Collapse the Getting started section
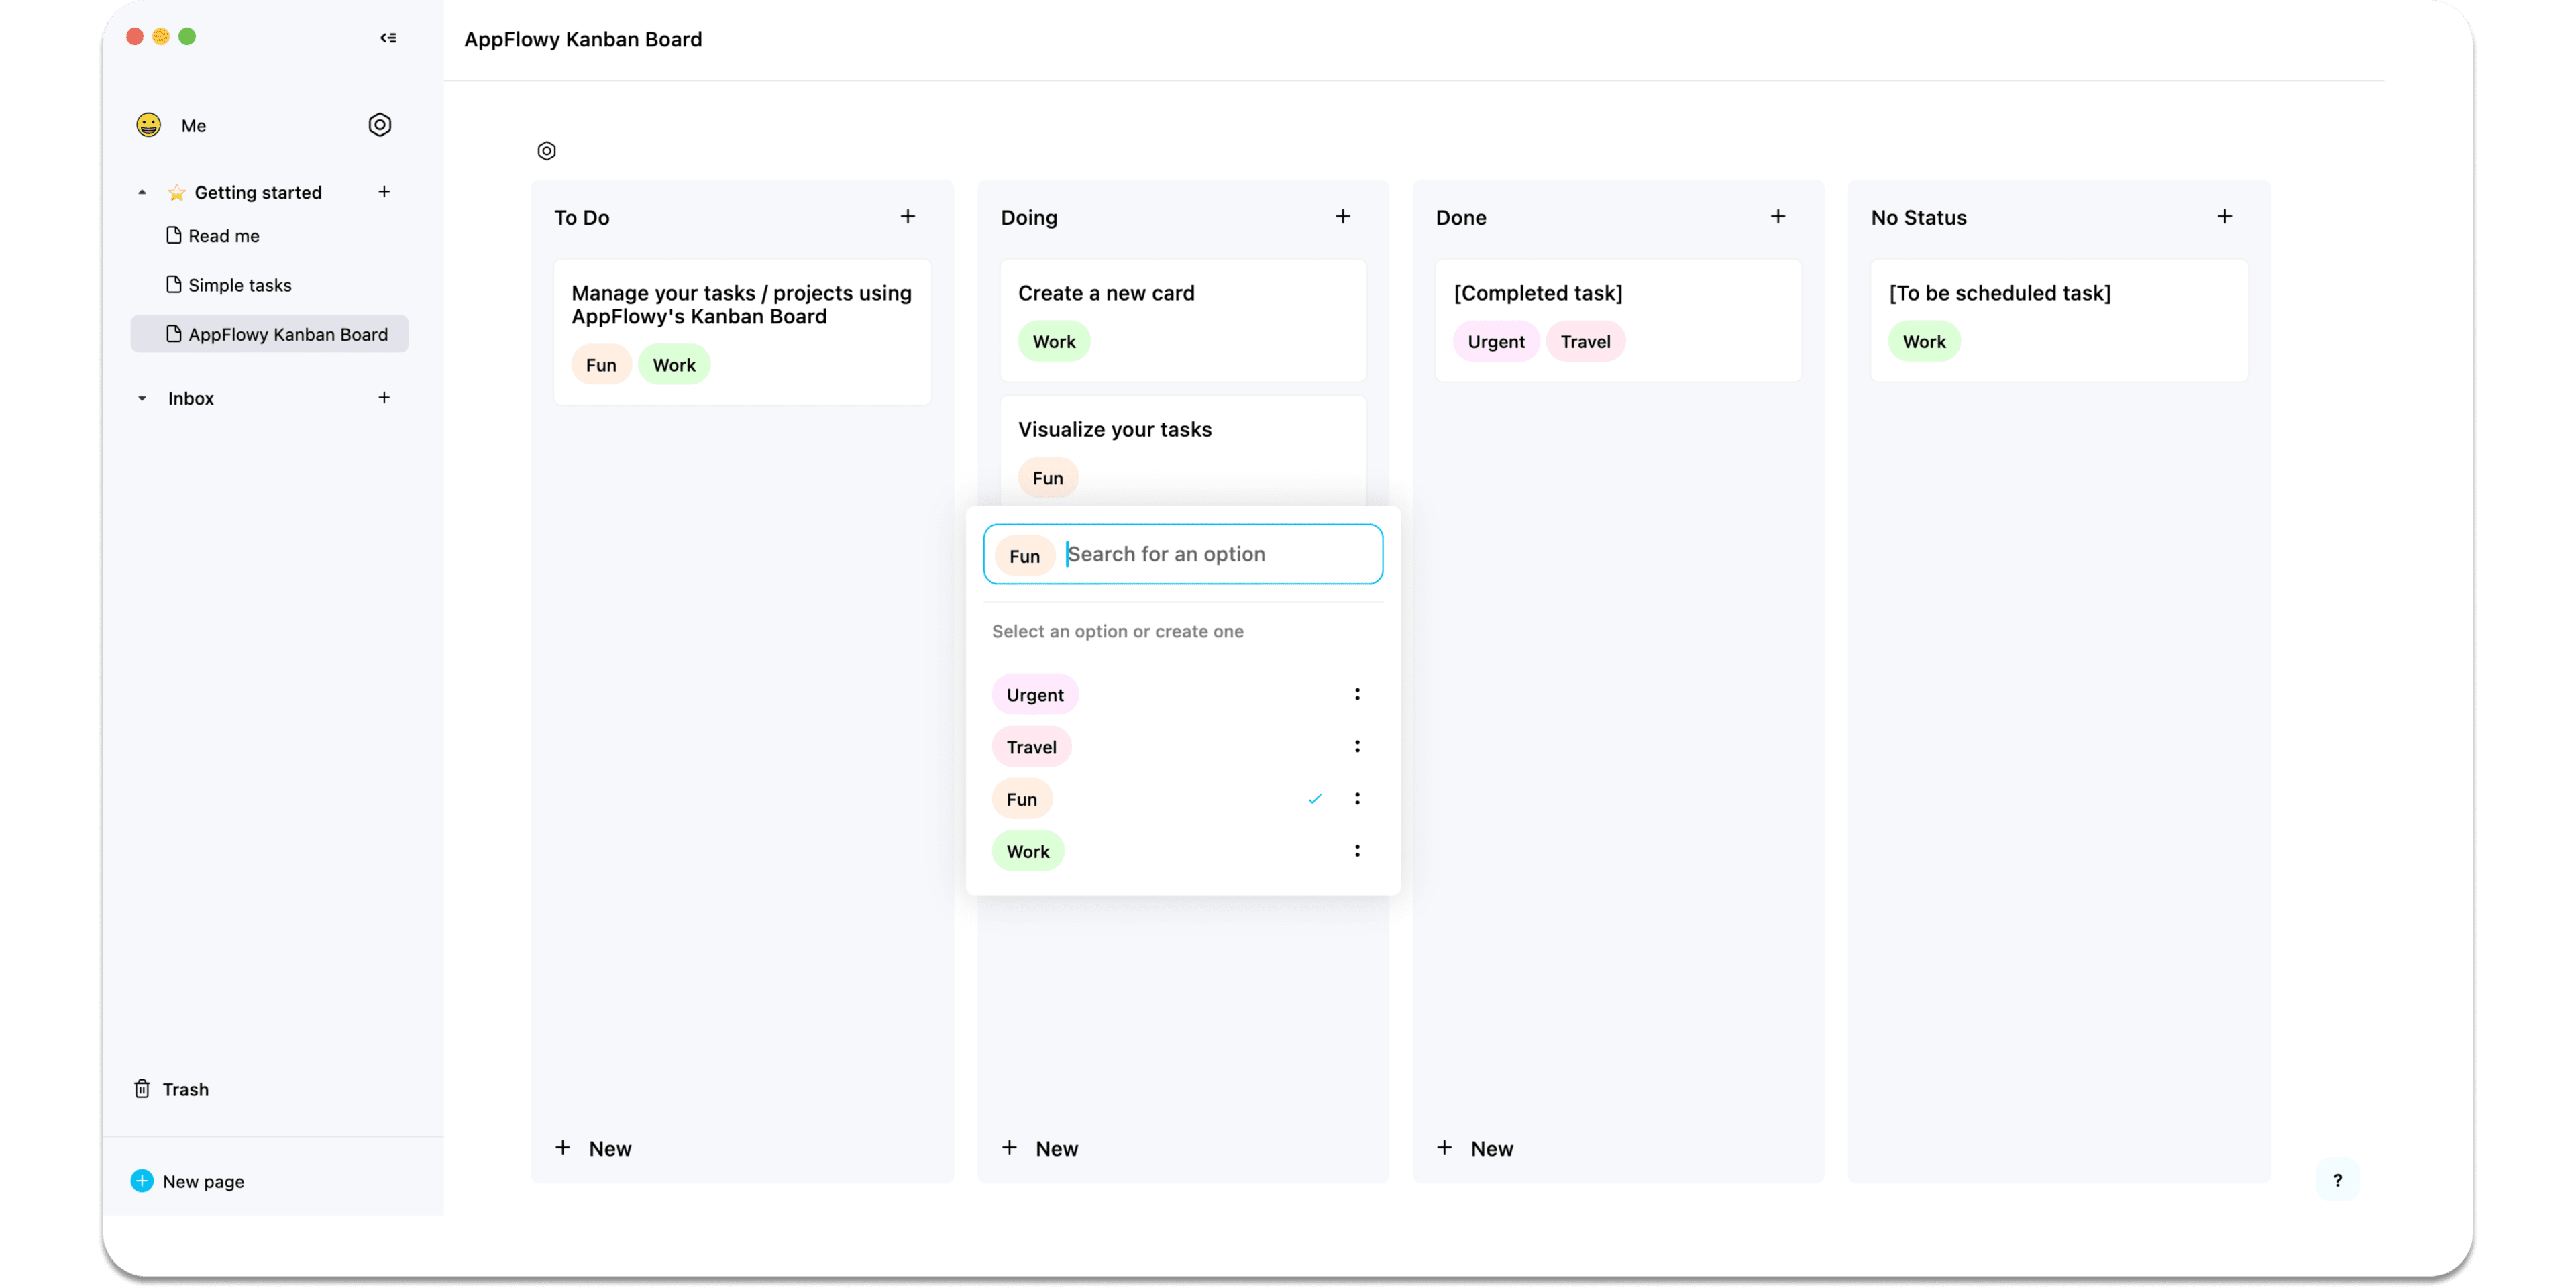 point(141,191)
